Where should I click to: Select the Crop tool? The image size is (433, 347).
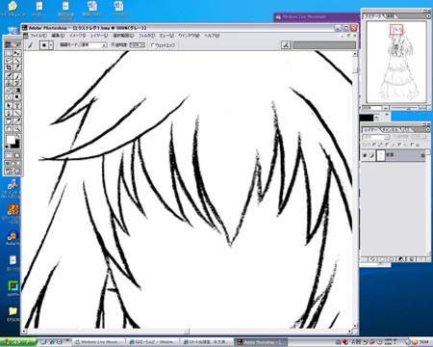[x=9, y=67]
